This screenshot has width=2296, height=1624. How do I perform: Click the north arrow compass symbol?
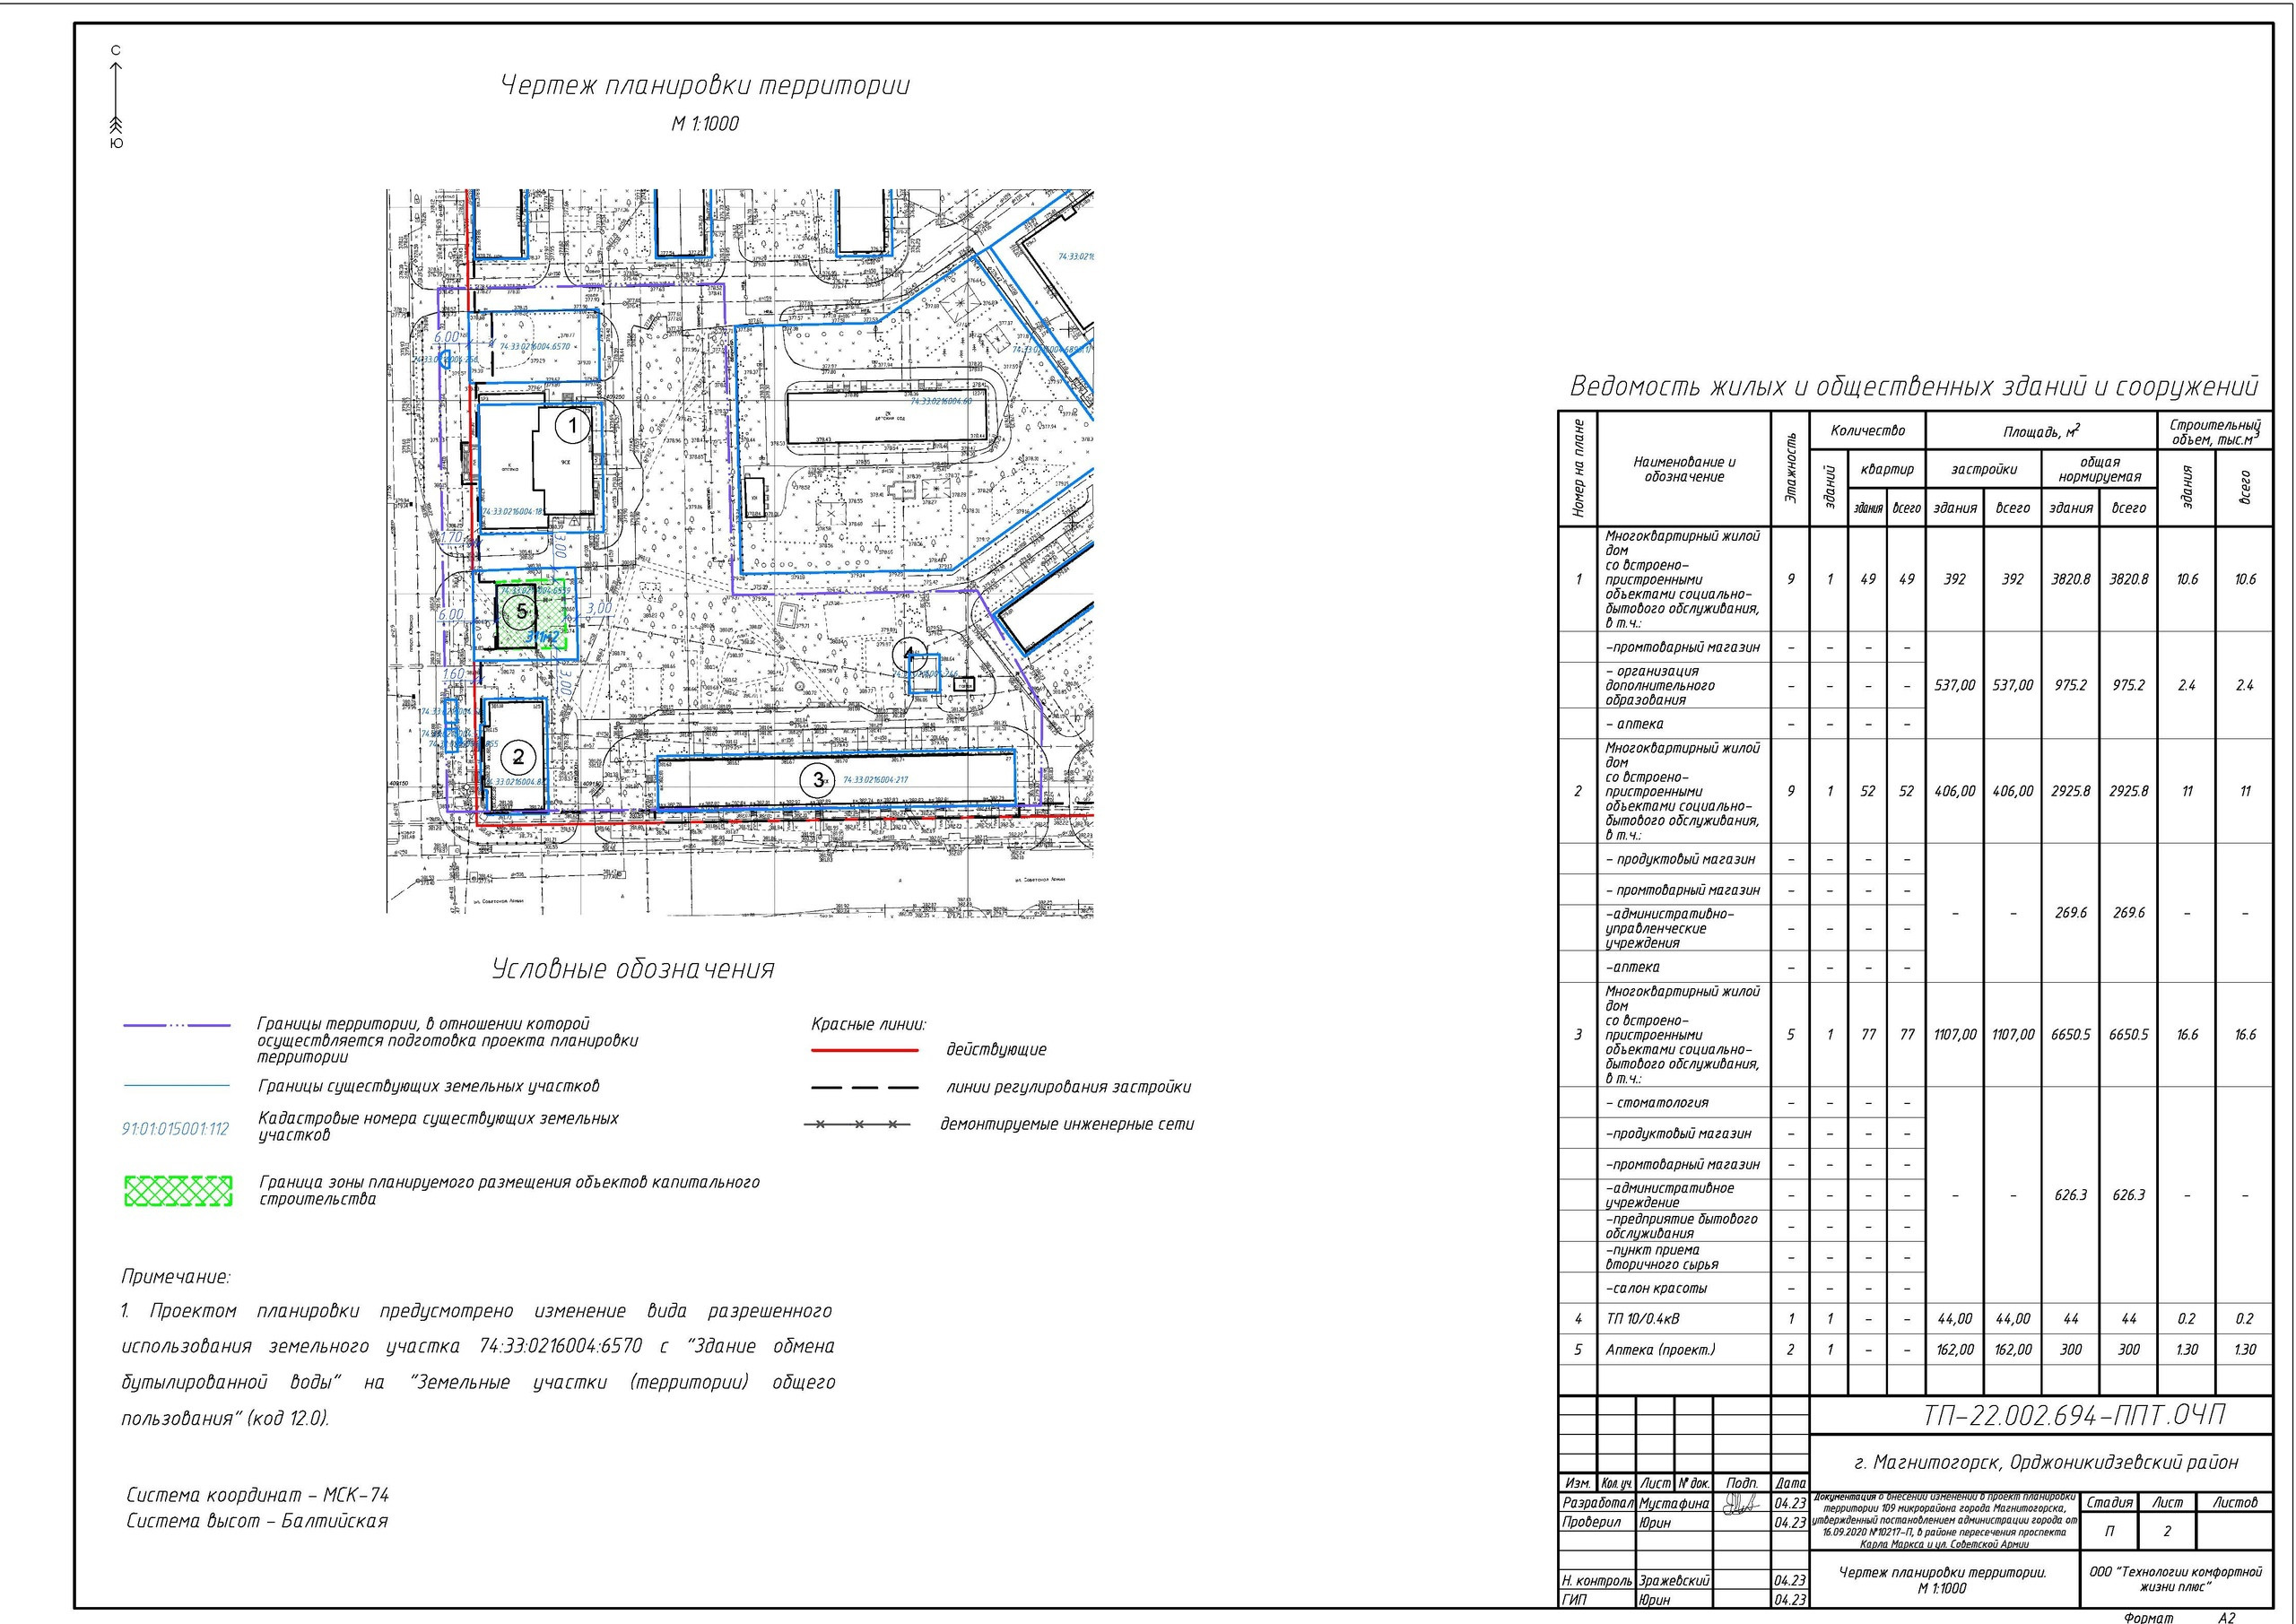point(116,96)
